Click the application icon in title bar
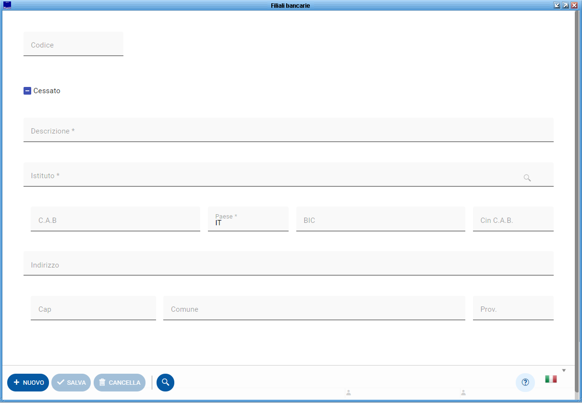The height and width of the screenshot is (403, 582). point(7,5)
